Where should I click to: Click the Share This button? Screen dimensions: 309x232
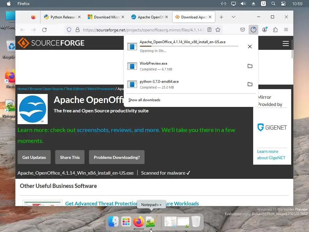(70, 157)
